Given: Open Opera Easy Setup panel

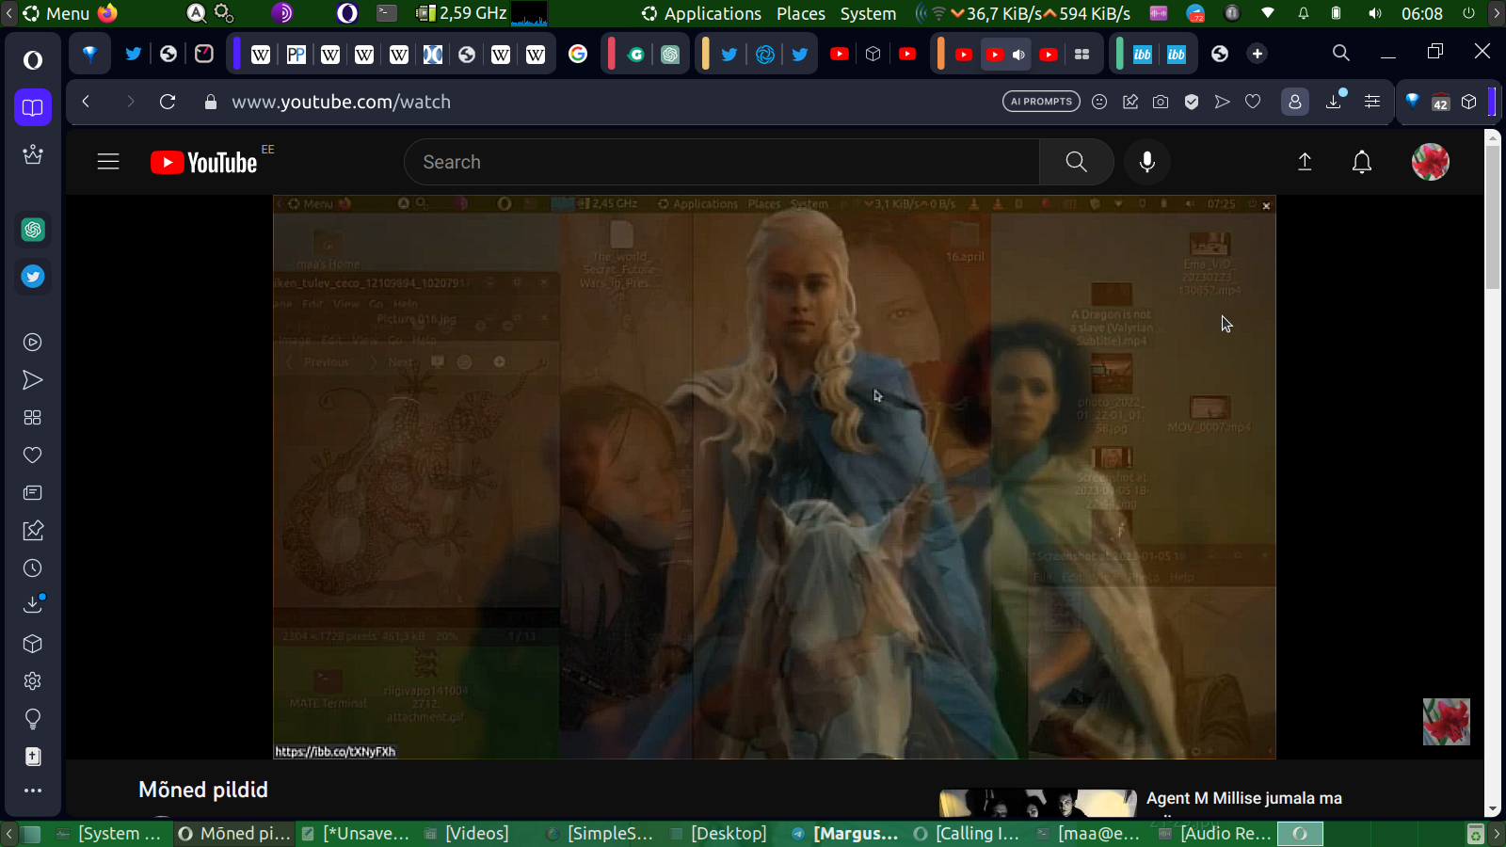Looking at the screenshot, I should (x=1372, y=102).
